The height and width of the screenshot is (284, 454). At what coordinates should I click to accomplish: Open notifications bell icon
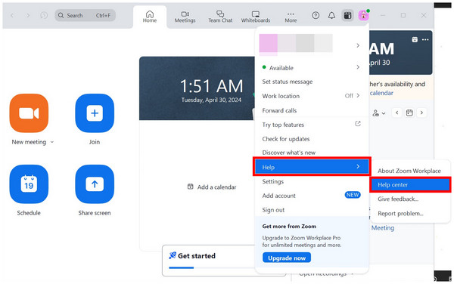[x=331, y=15]
